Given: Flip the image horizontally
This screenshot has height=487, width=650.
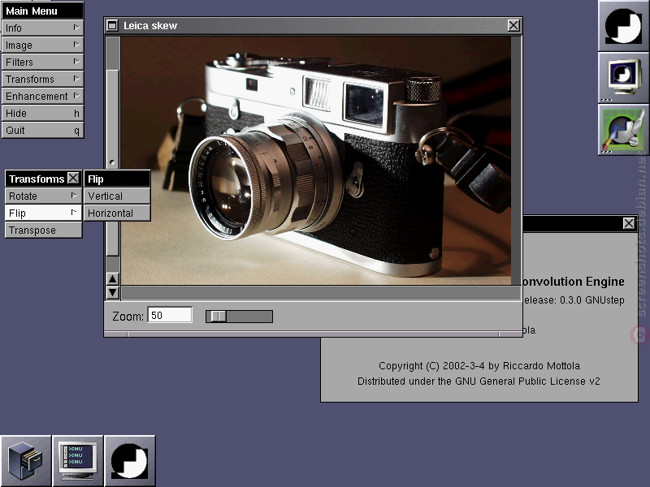Looking at the screenshot, I should pos(117,213).
